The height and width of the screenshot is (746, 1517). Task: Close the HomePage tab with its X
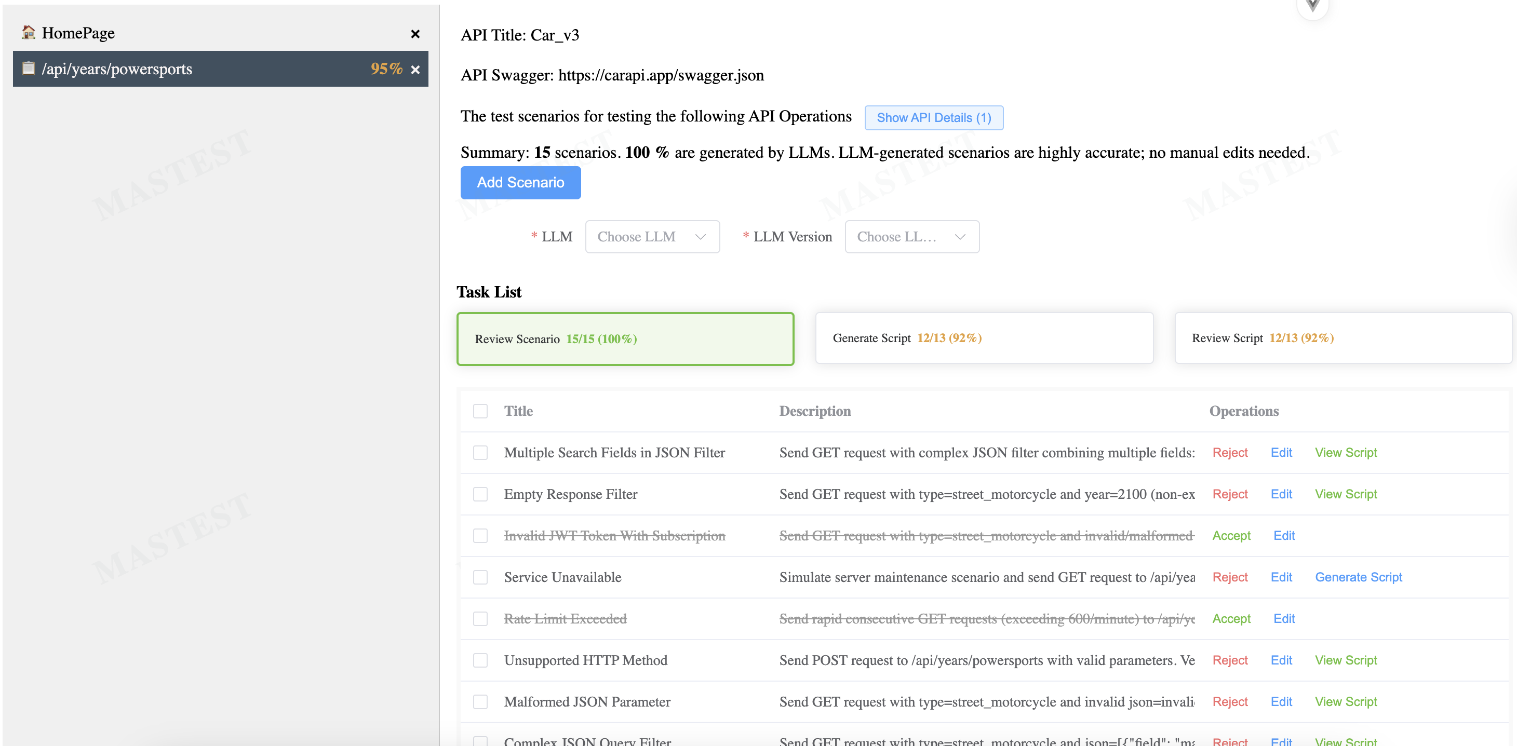click(415, 34)
